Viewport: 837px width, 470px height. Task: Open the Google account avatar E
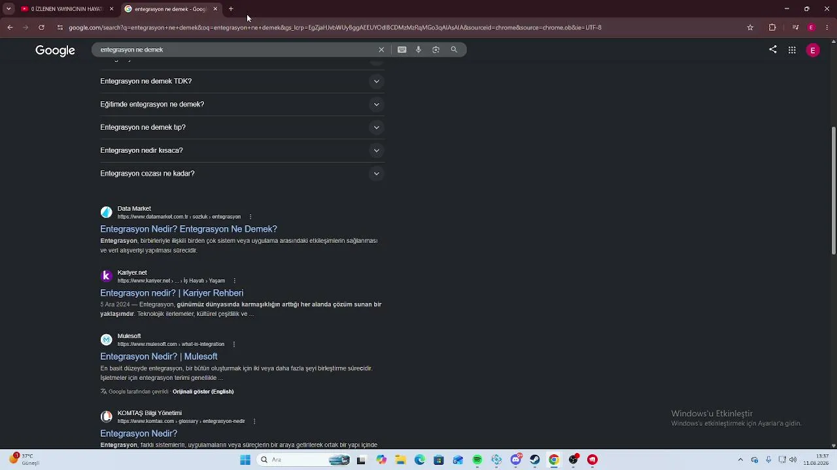[813, 50]
